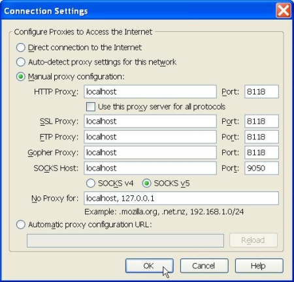Screen dimensions: 294x282
Task: Click the "No Proxy for:" label
Action: coord(55,199)
